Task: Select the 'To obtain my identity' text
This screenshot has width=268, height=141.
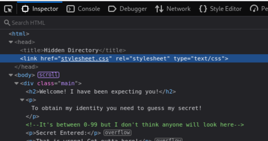Action: 116,108
